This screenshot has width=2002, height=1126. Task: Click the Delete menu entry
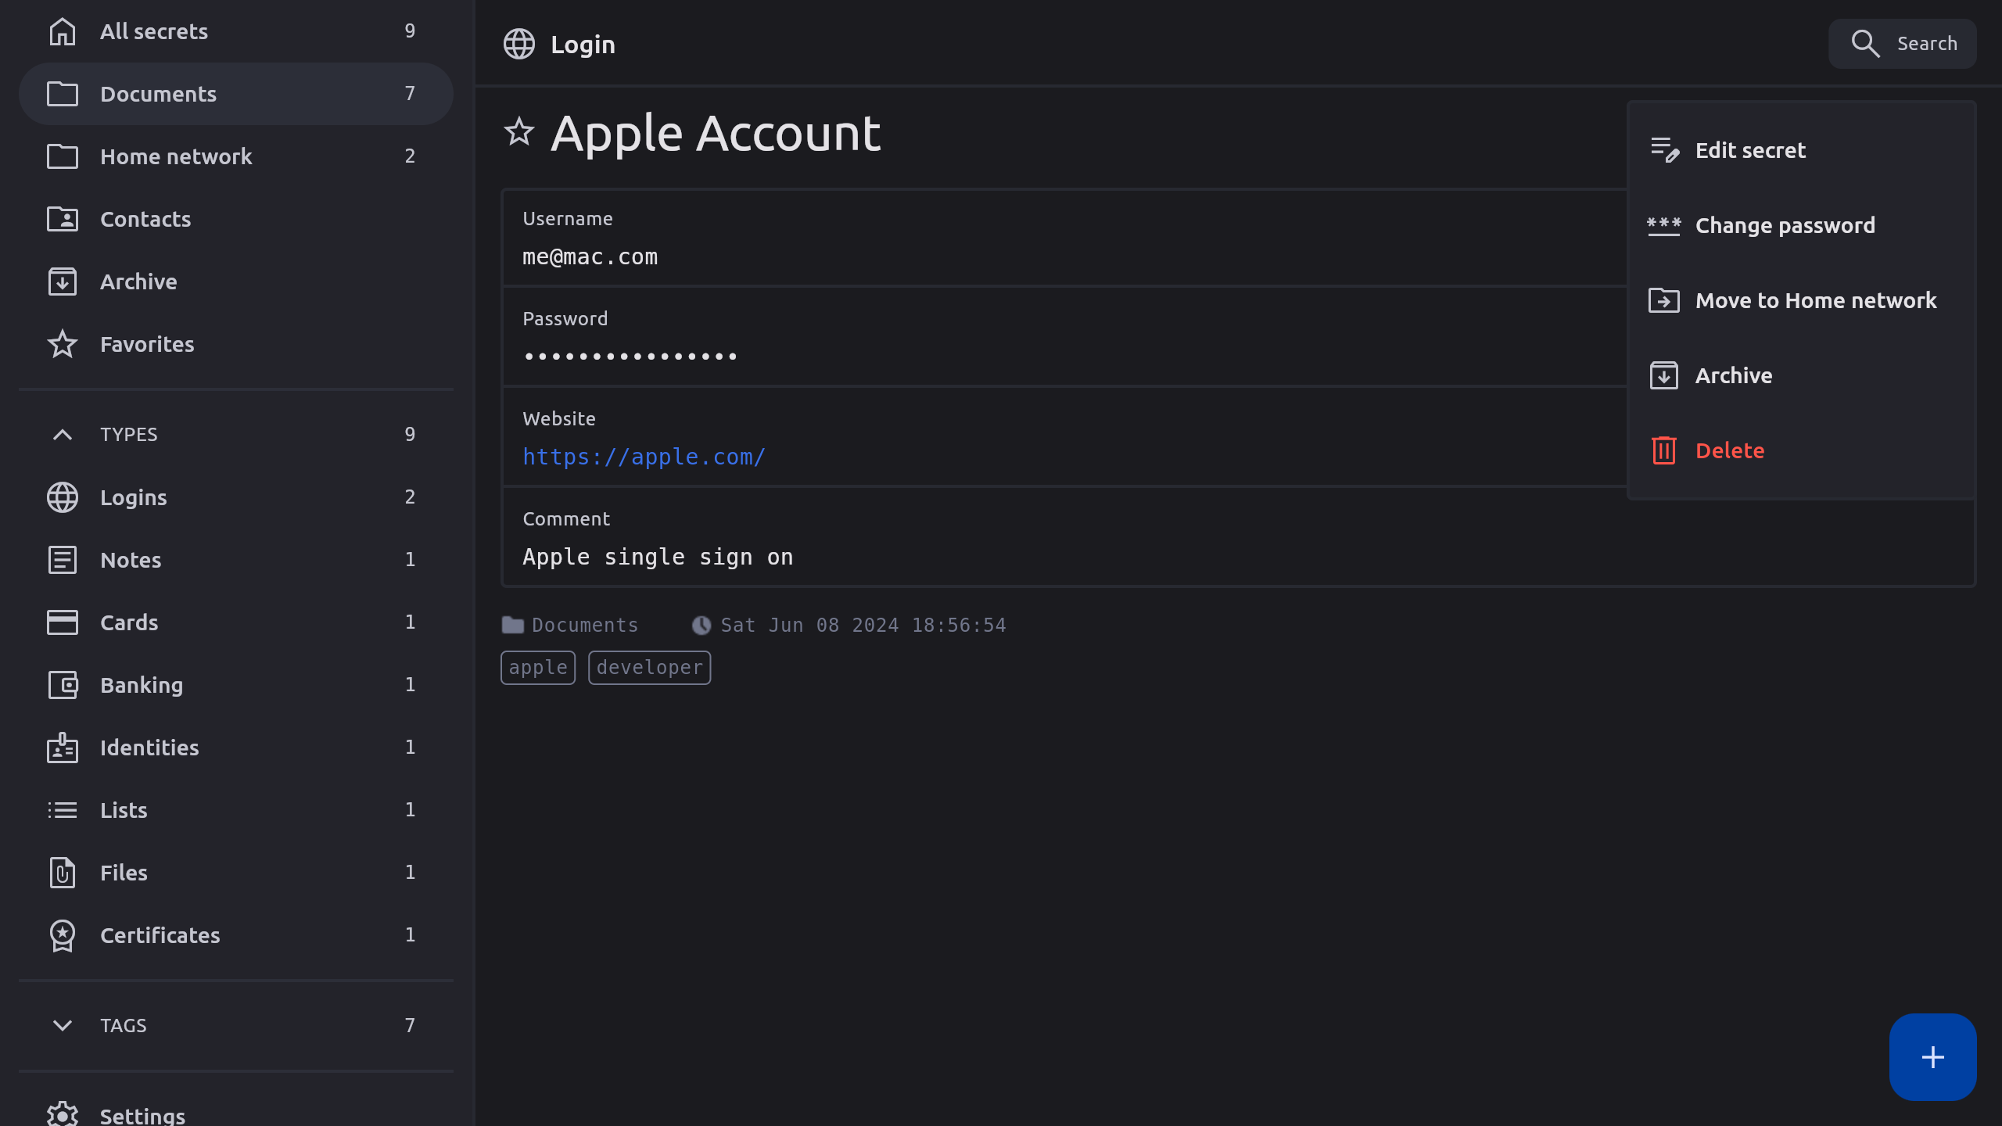1729,450
